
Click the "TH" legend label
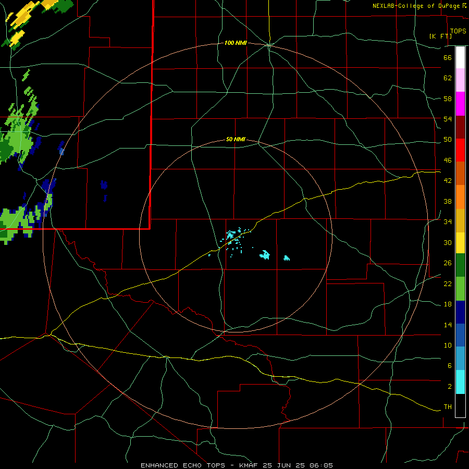coord(448,407)
